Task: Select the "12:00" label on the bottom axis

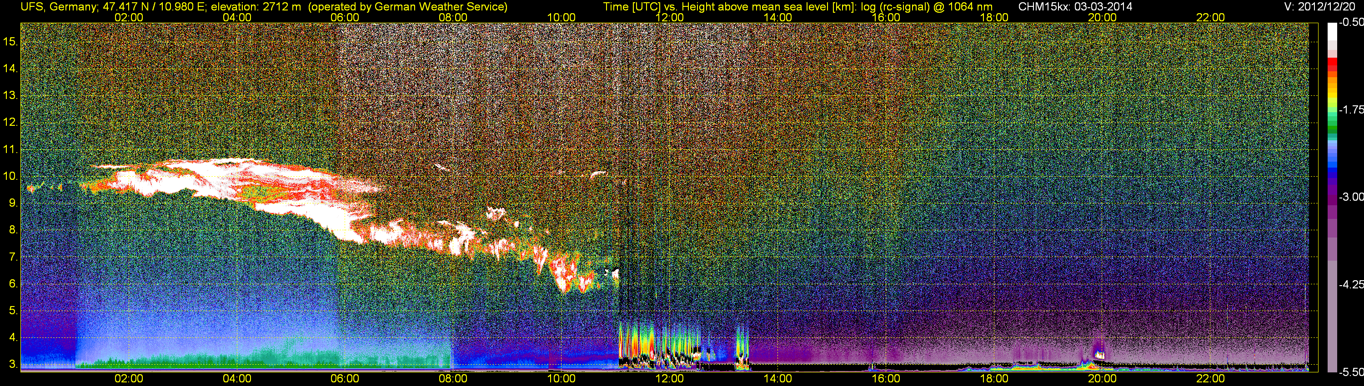Action: click(x=670, y=379)
